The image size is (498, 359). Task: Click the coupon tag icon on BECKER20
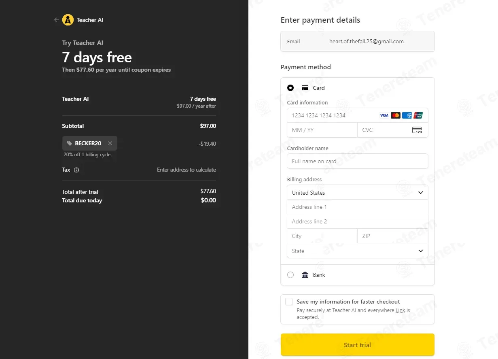coord(70,143)
